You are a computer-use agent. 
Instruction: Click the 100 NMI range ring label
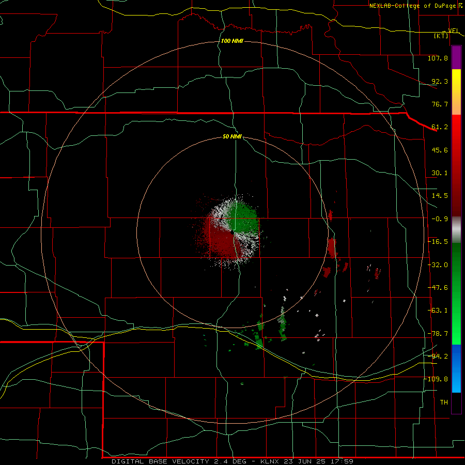232,41
